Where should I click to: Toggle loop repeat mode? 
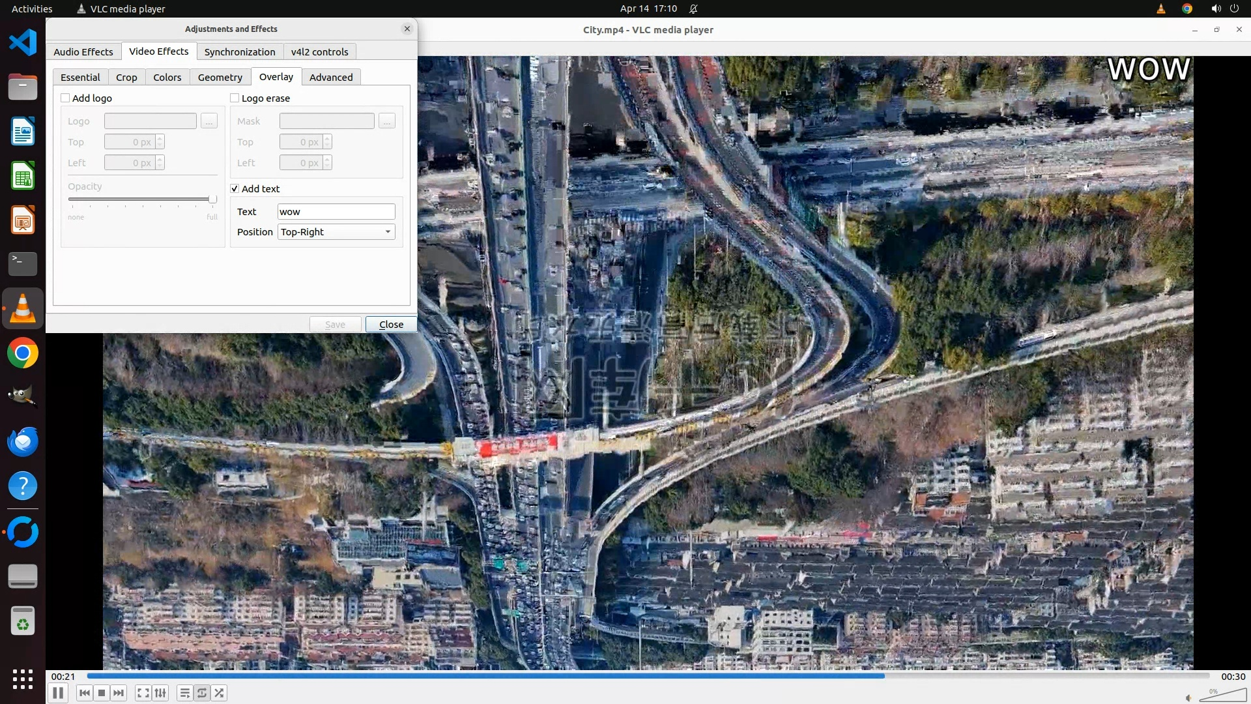(x=202, y=693)
